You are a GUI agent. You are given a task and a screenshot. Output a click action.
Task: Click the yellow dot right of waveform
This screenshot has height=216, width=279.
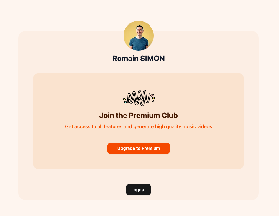[x=153, y=98]
